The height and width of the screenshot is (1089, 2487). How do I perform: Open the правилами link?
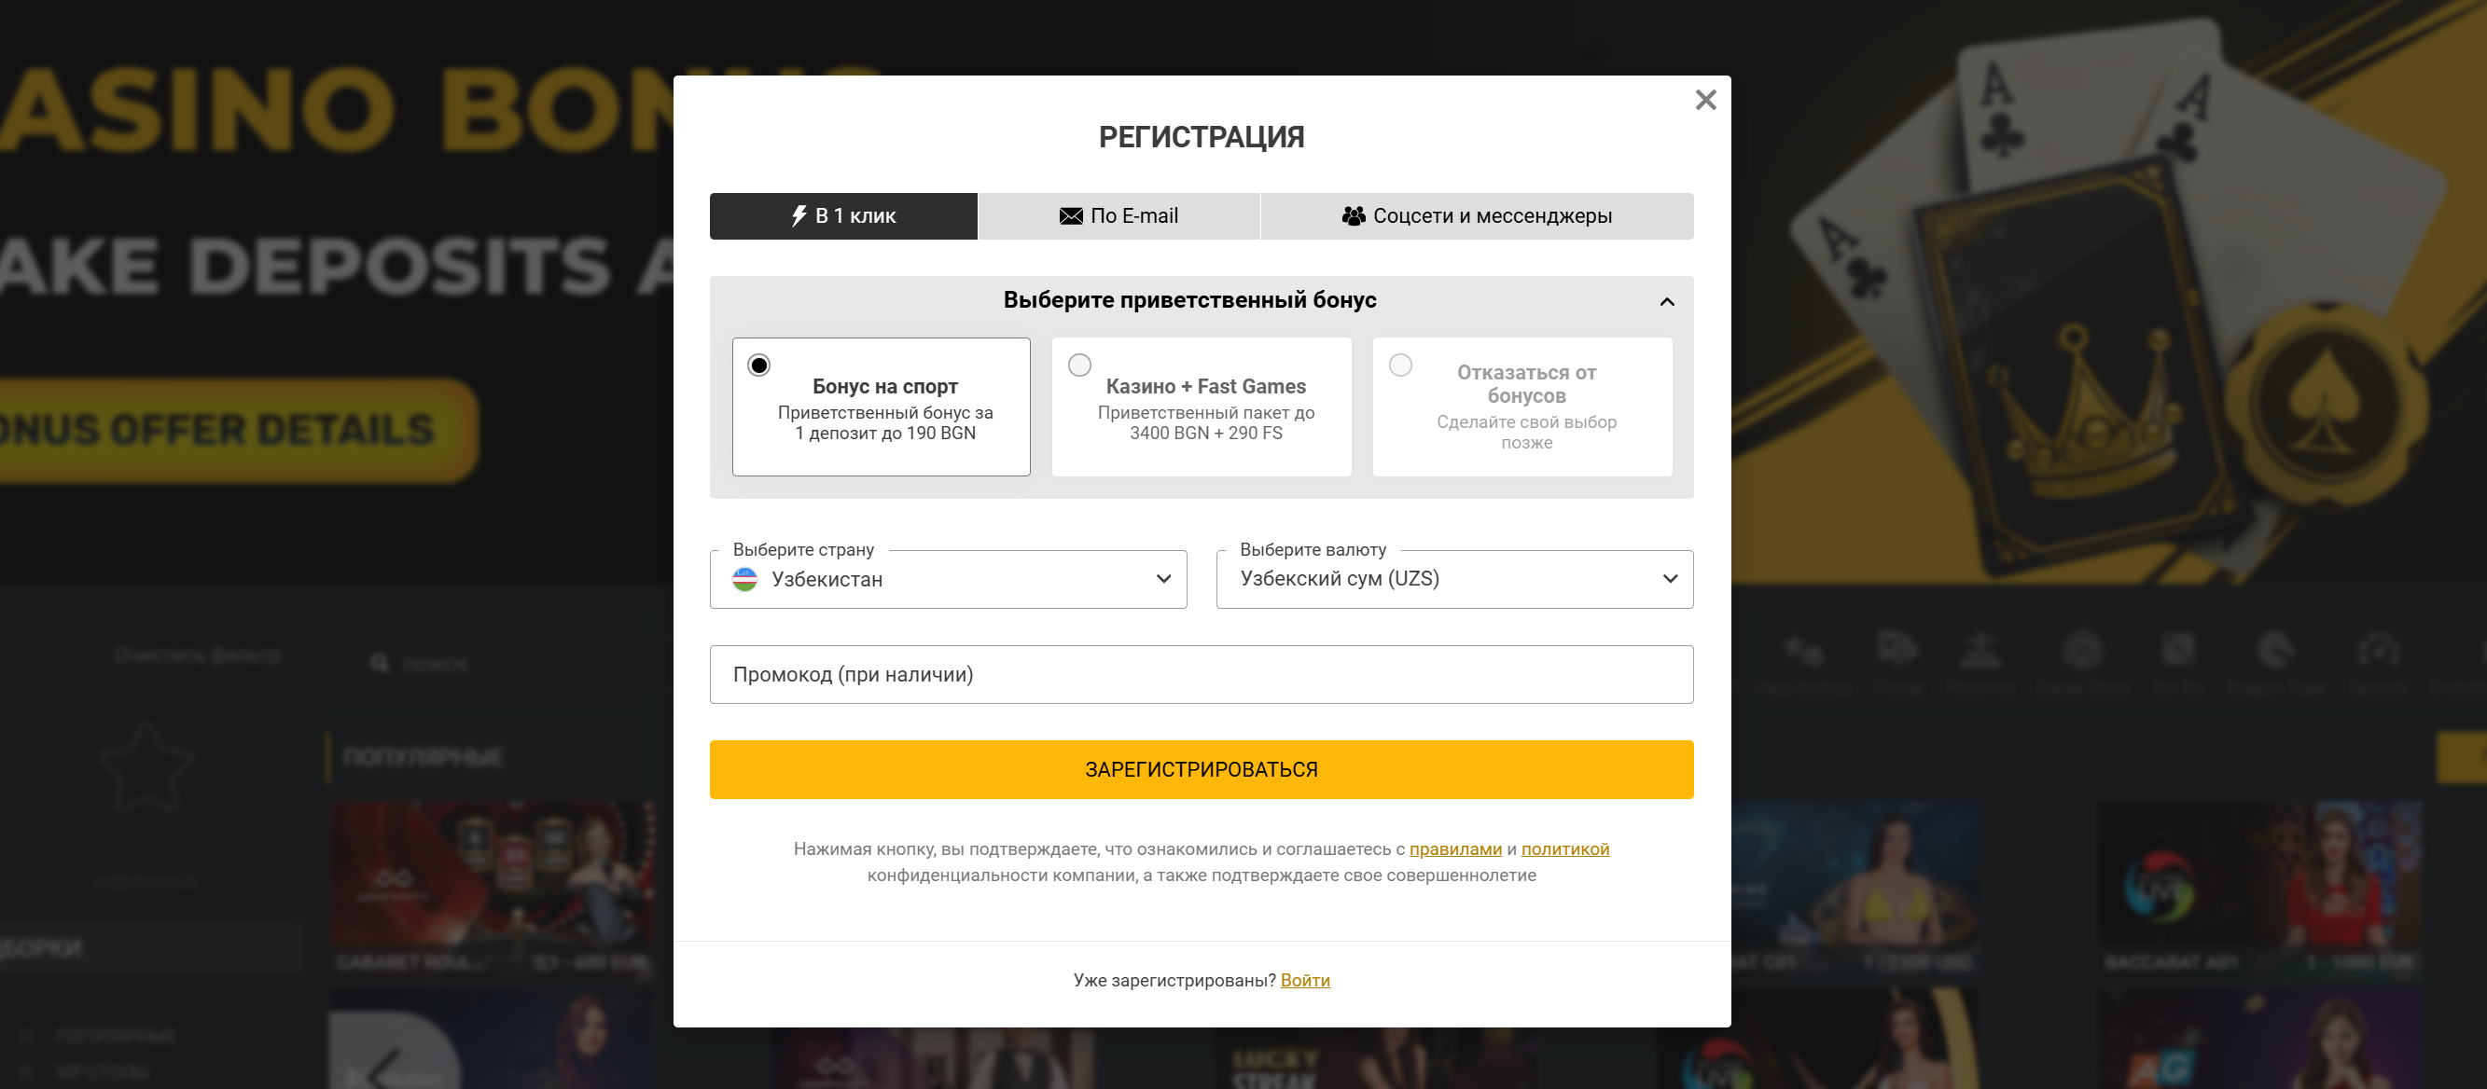pyautogui.click(x=1455, y=848)
